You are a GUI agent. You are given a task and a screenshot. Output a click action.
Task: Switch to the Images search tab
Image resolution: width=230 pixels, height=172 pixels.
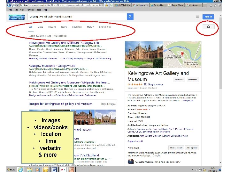click(52, 27)
